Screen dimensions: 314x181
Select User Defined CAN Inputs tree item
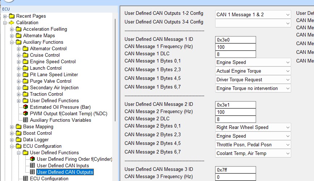[x=63, y=166]
